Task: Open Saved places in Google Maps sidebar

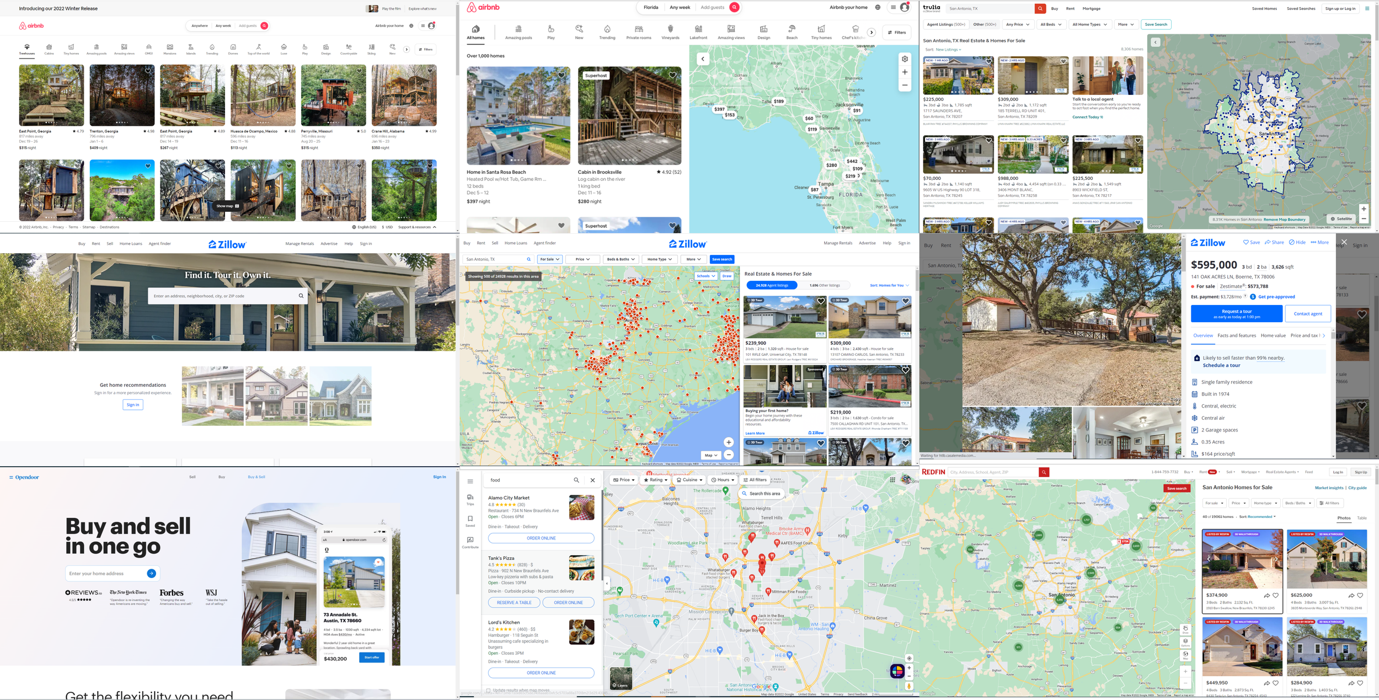Action: click(470, 521)
